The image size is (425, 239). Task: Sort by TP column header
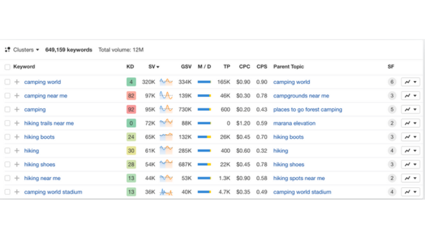[227, 66]
